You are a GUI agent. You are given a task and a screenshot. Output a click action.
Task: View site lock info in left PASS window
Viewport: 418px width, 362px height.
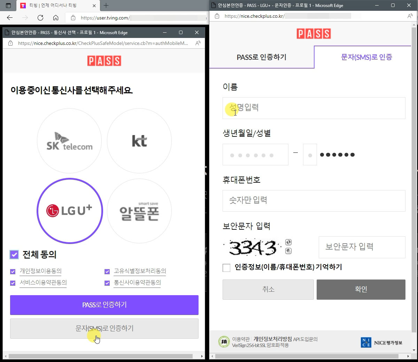(10, 43)
